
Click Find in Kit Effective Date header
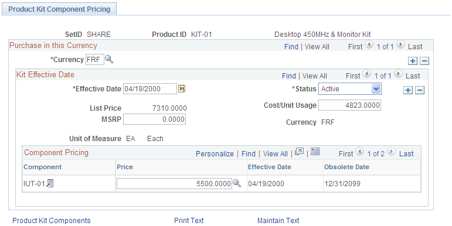point(289,76)
